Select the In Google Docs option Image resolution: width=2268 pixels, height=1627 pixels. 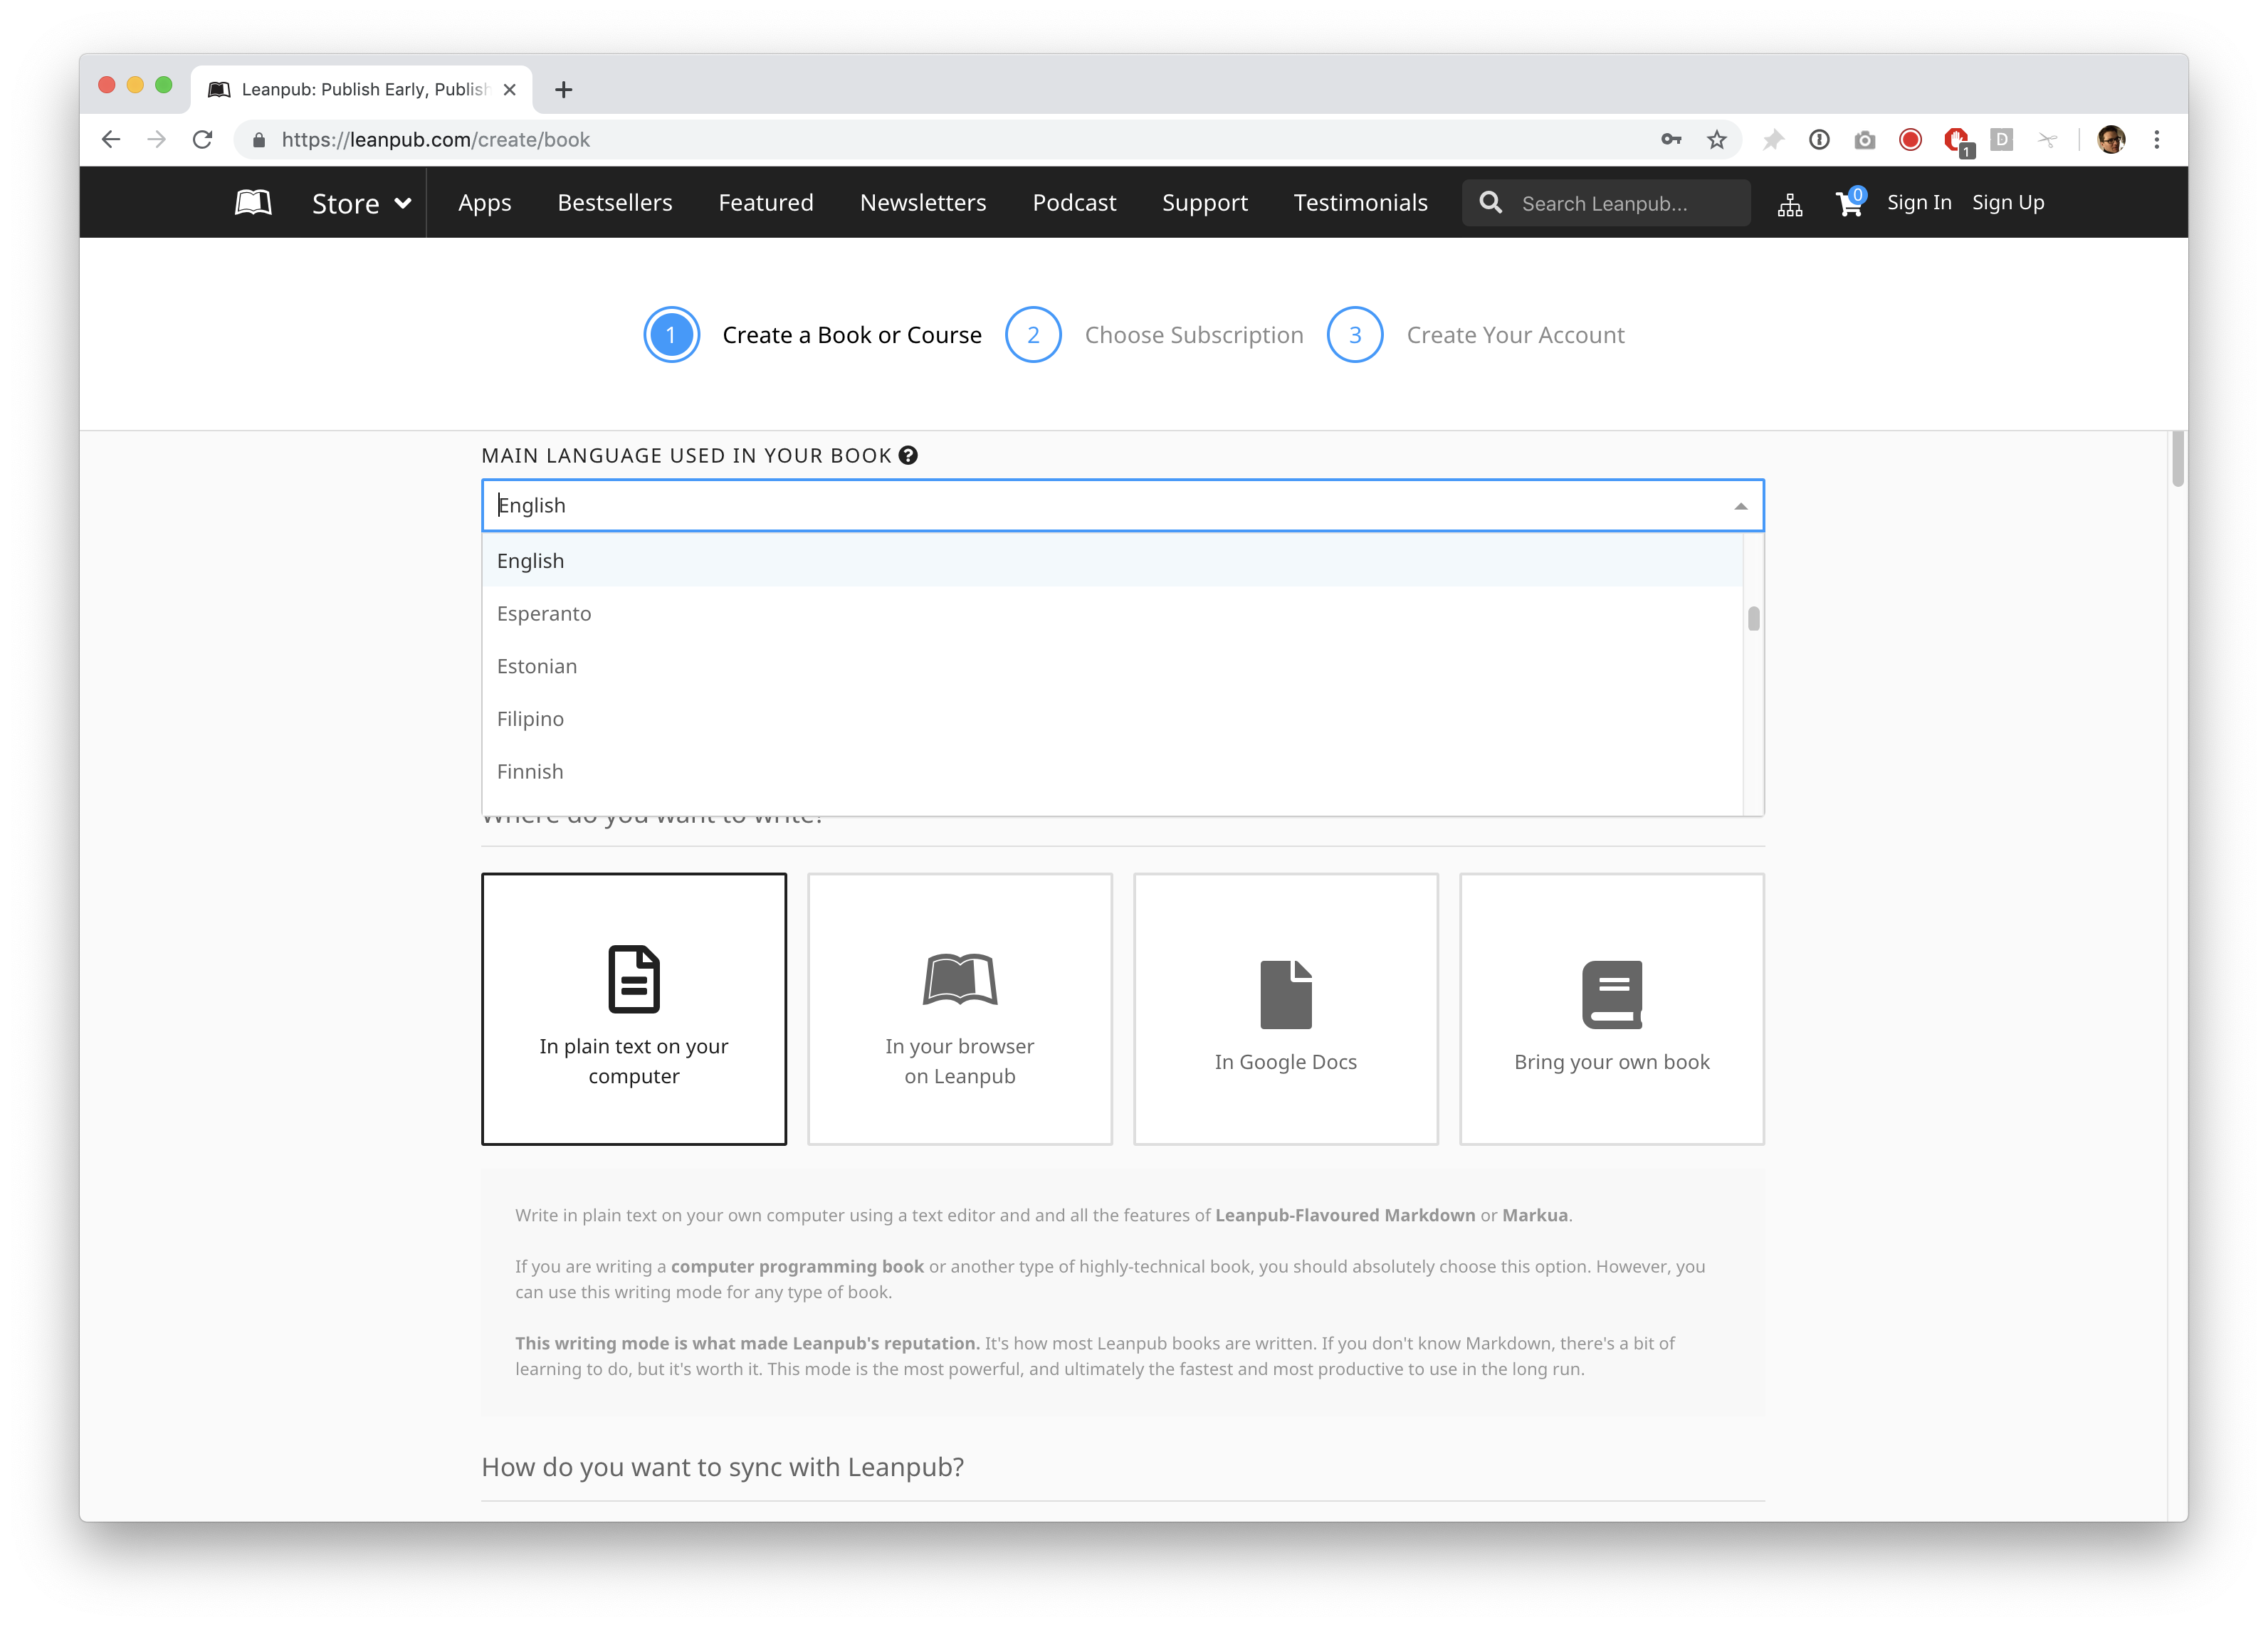coord(1286,1009)
